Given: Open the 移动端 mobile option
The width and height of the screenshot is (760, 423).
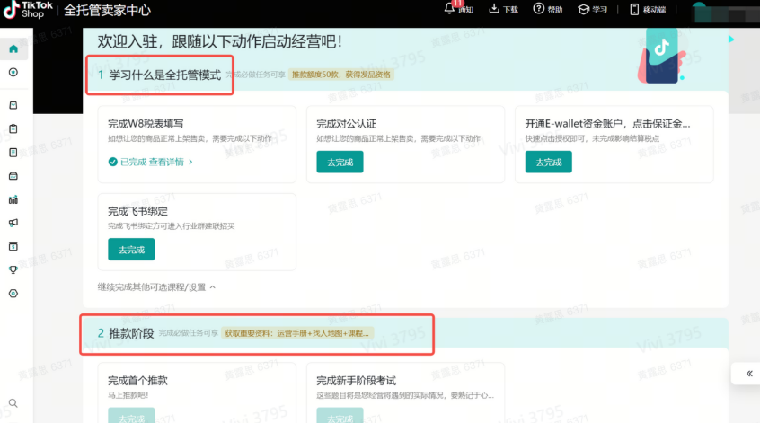Looking at the screenshot, I should click(648, 9).
